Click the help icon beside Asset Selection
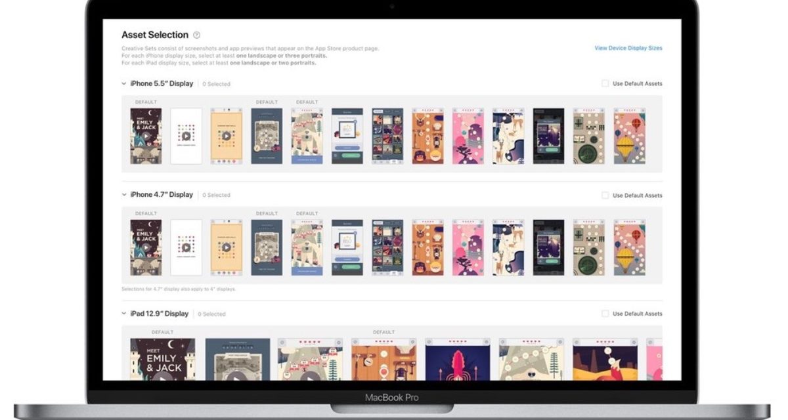Image resolution: width=788 pixels, height=420 pixels. (x=197, y=35)
